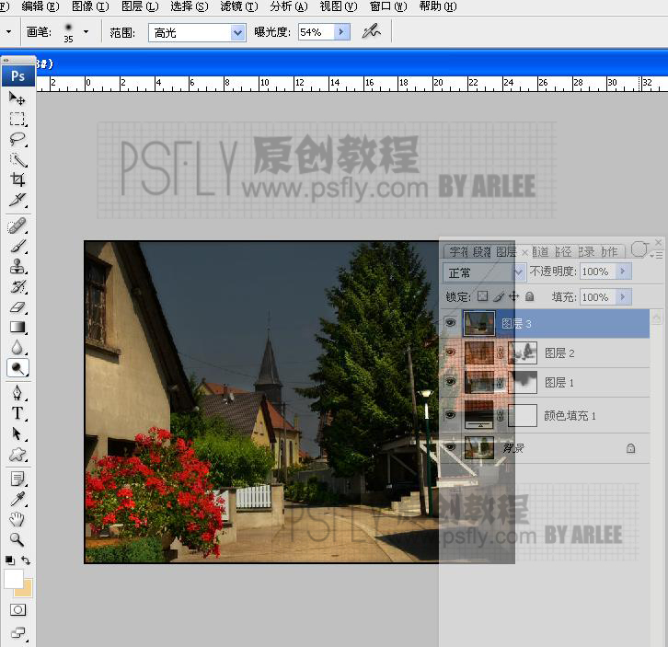This screenshot has width=668, height=647.
Task: Select the Path Selection tool
Action: click(17, 433)
